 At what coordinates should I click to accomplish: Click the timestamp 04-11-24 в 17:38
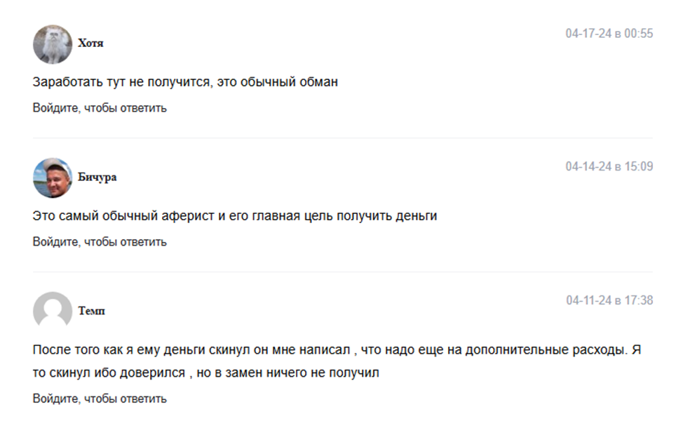[609, 300]
